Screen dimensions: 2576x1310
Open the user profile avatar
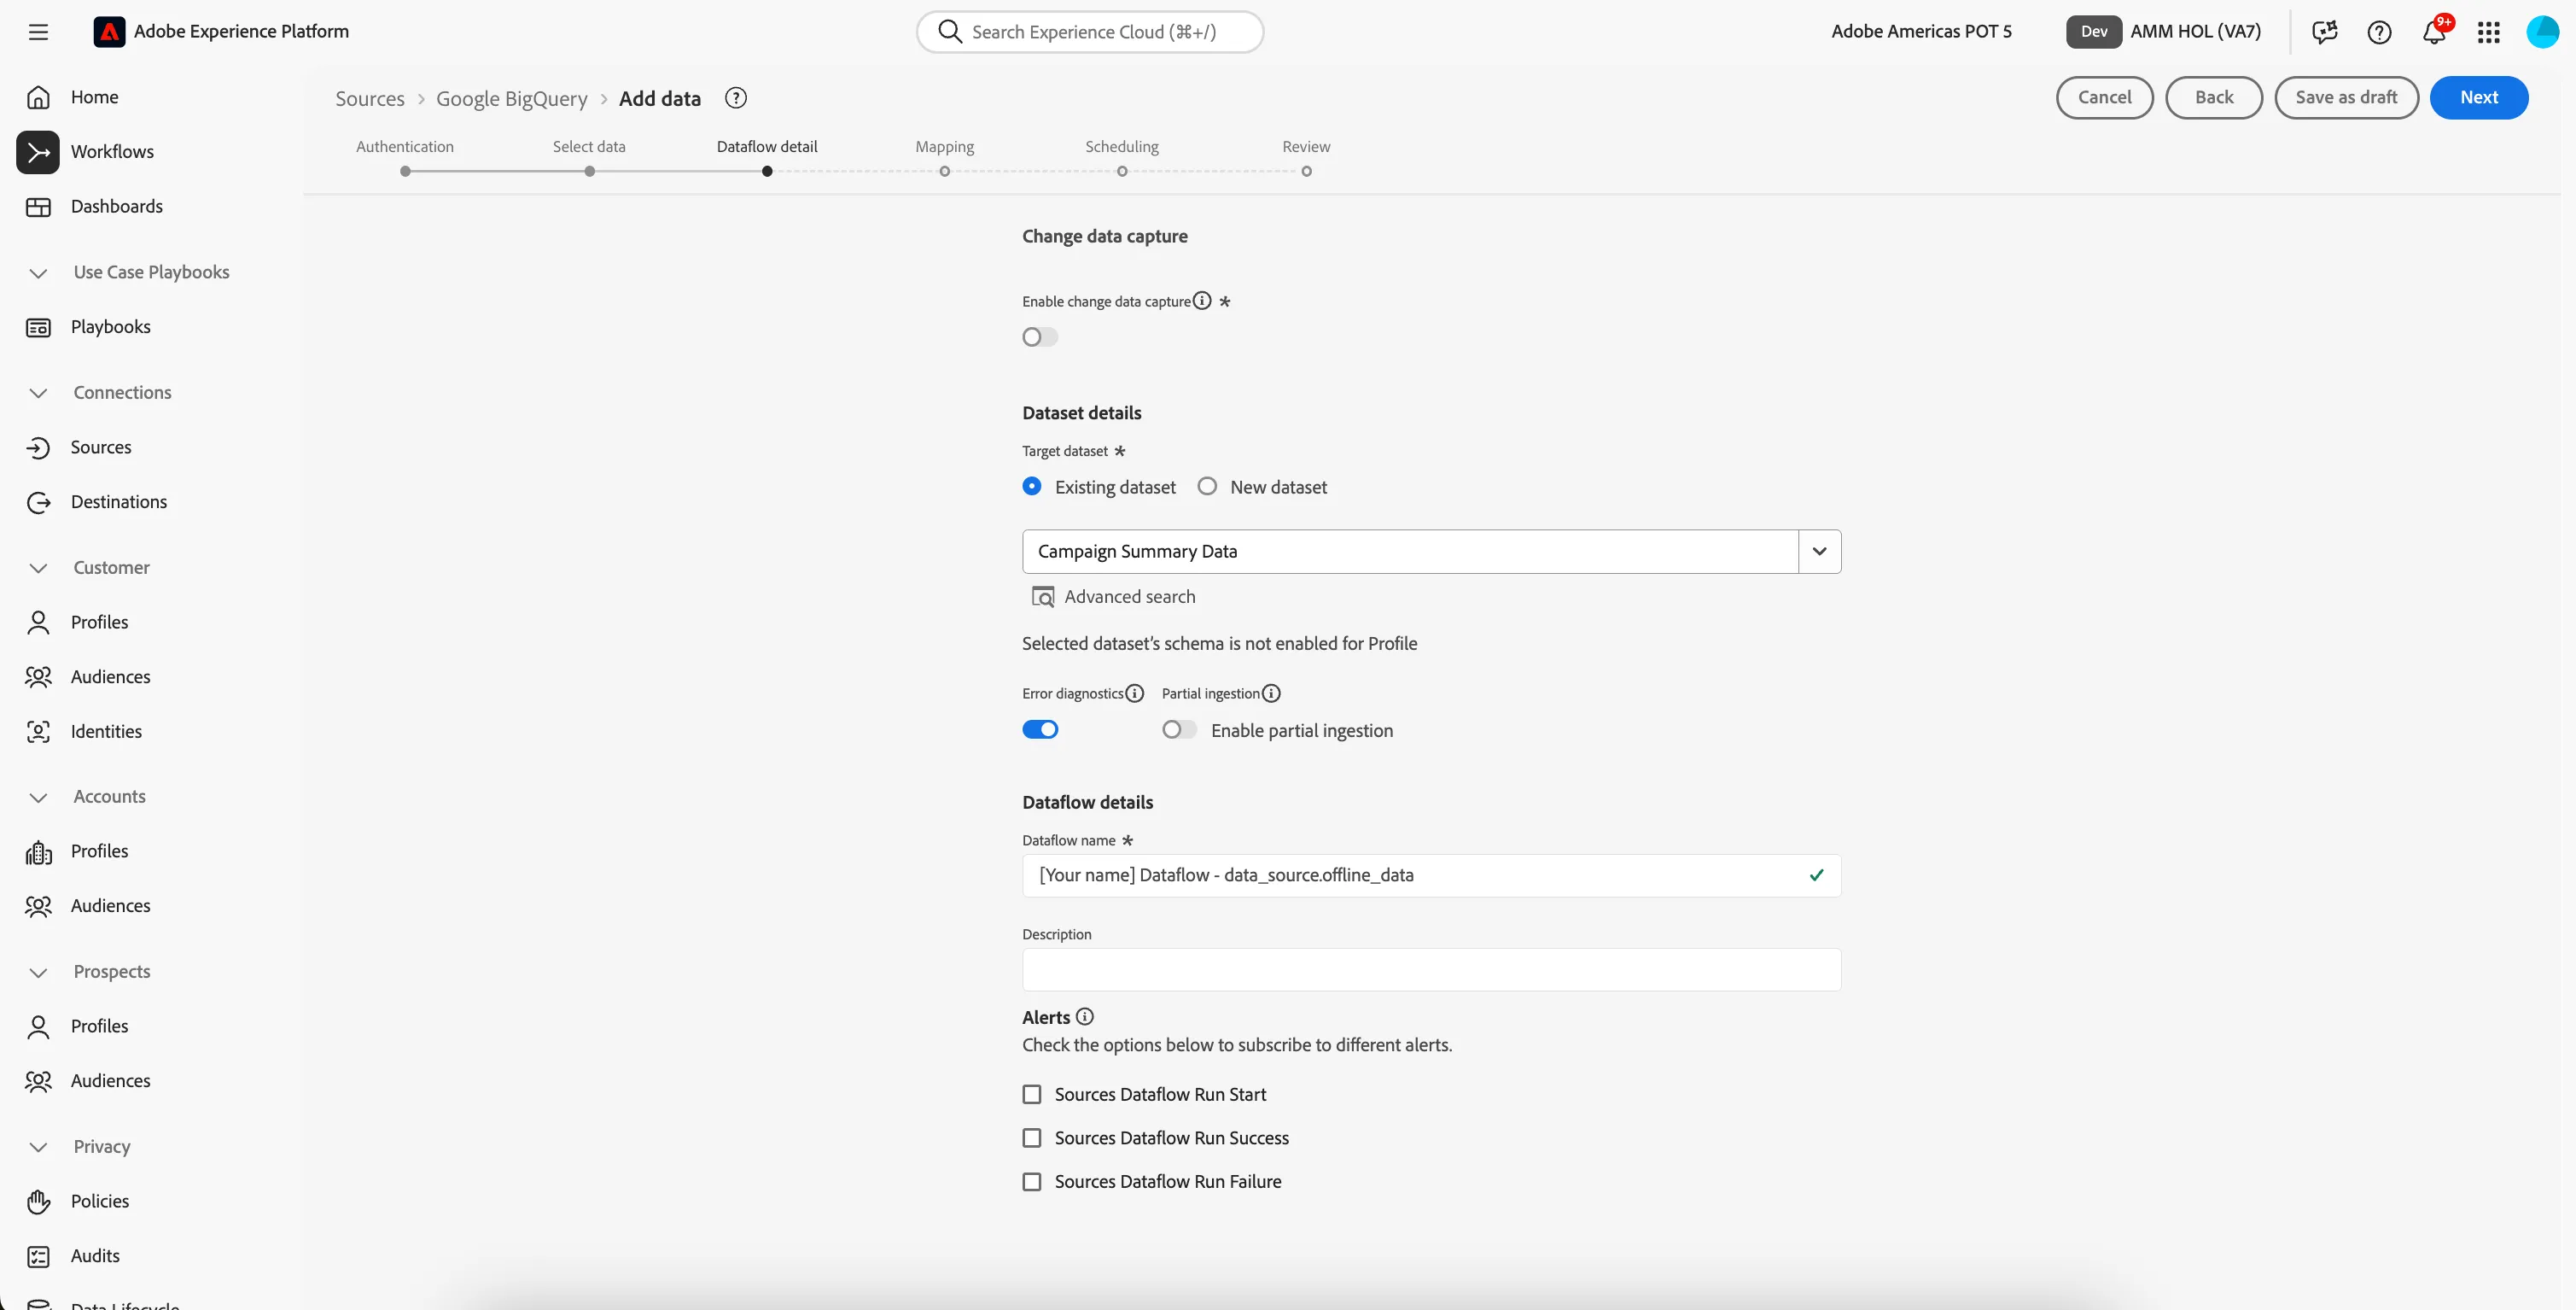[x=2542, y=32]
